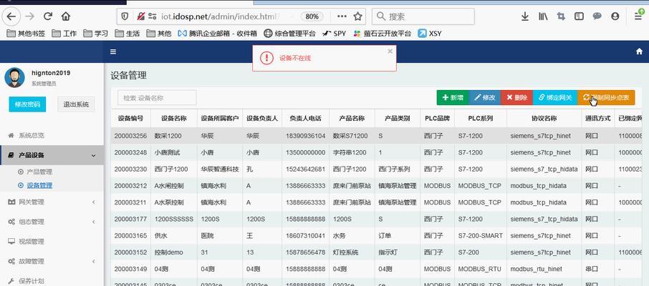Open the browser hamburger menu
This screenshot has height=286, width=649.
(x=638, y=16)
